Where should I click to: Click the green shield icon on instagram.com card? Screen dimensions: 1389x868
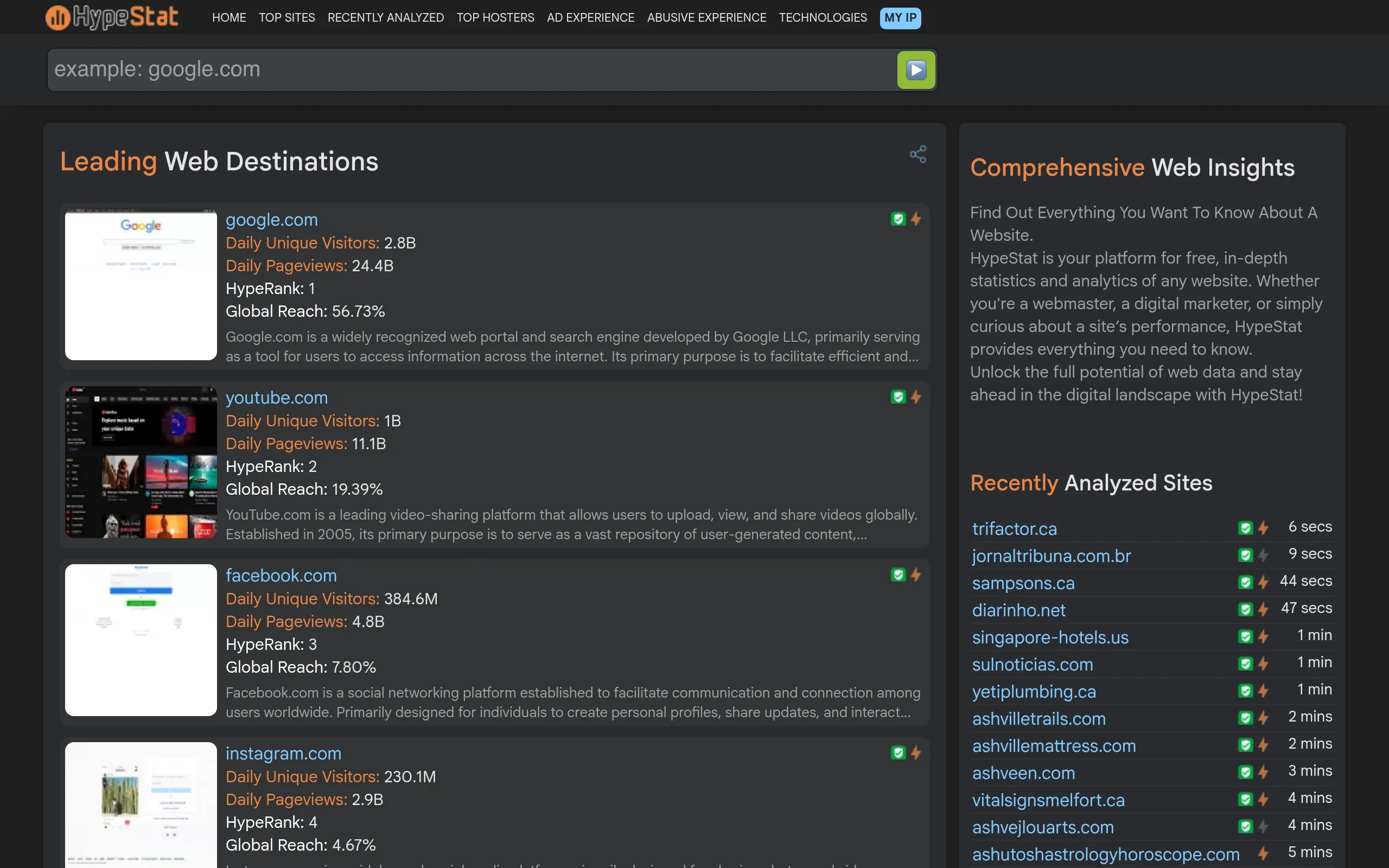pos(899,752)
